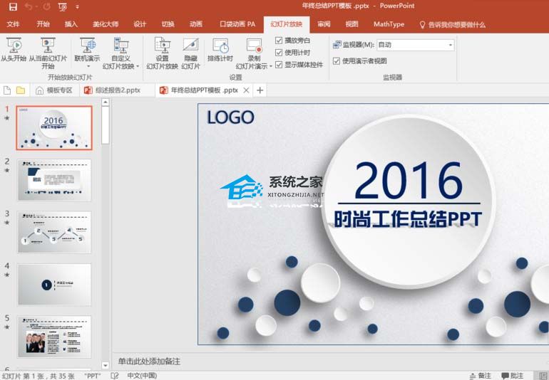This screenshot has height=380, width=549.
Task: Click start-from-beginning icon in quick access toolbar
Action: pyautogui.click(x=63, y=6)
